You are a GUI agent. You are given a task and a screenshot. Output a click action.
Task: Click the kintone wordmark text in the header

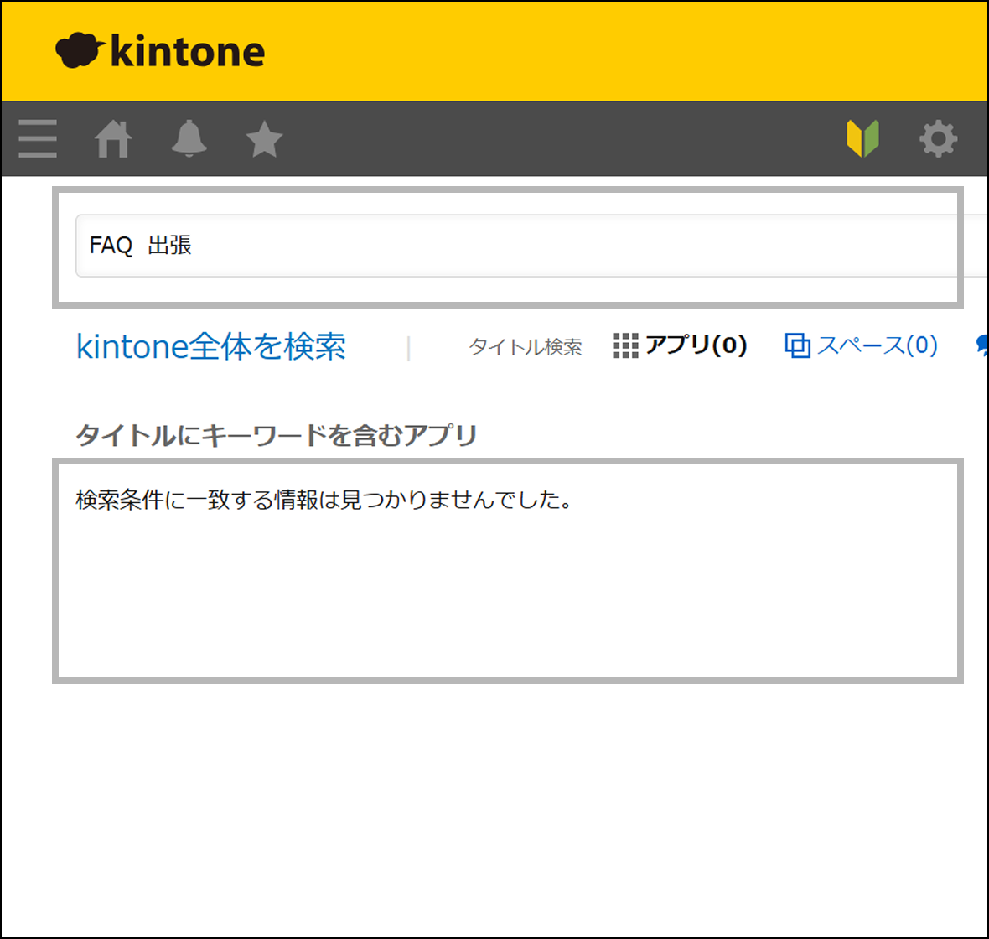point(188,52)
